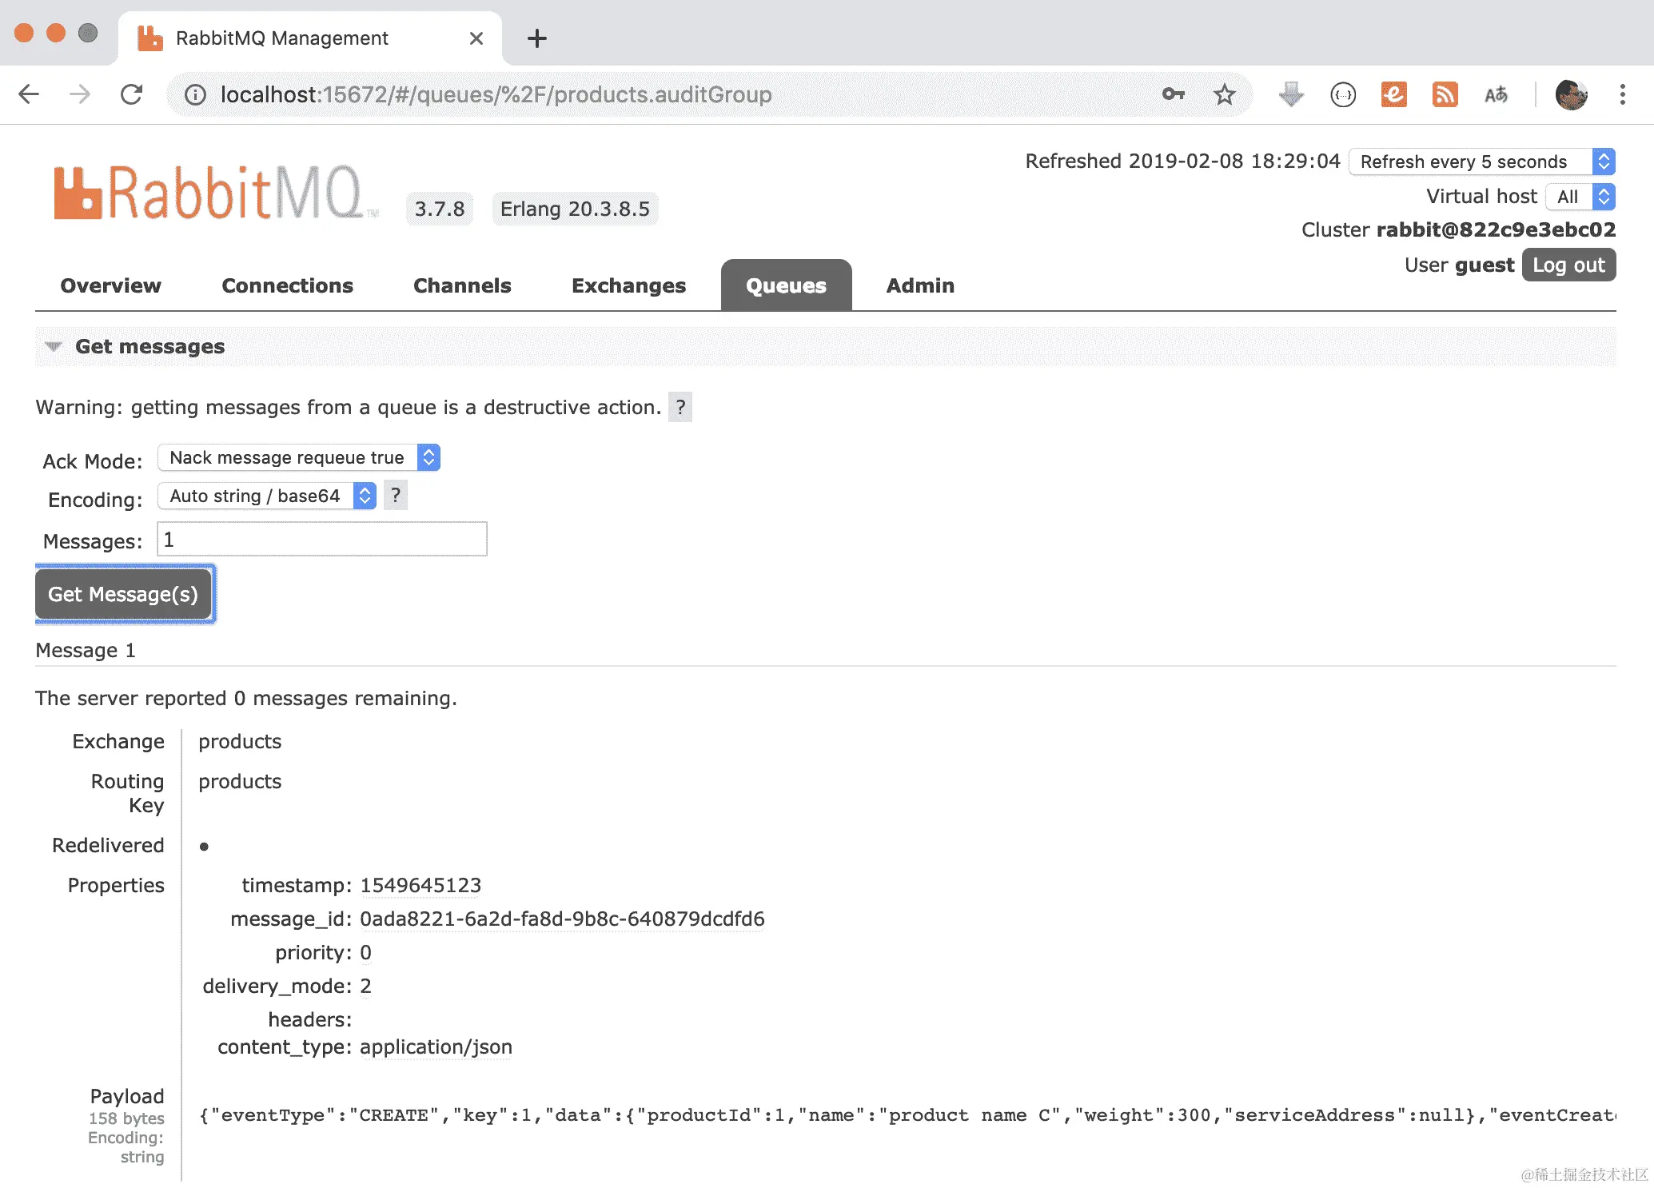Open the download arrow extension
1654x1188 pixels.
click(1290, 94)
